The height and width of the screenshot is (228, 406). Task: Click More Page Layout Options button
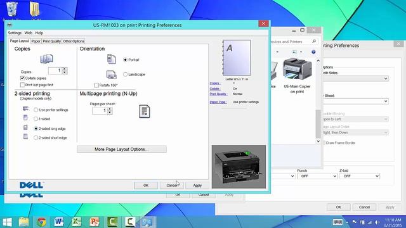click(x=122, y=149)
